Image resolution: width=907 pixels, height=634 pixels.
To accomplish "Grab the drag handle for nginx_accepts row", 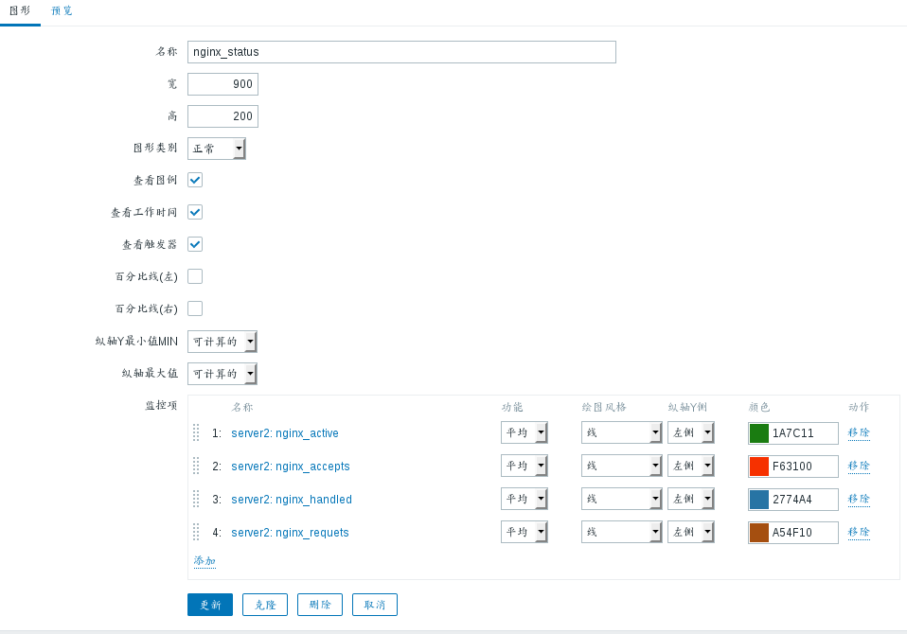I will (196, 466).
